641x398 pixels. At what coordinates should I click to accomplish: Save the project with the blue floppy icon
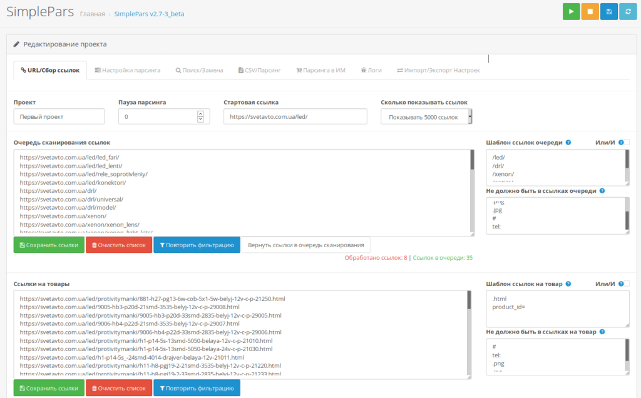(608, 11)
